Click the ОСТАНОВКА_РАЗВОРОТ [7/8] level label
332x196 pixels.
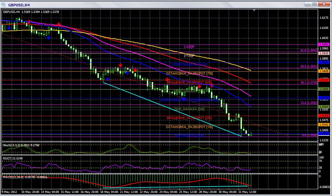click(189, 74)
